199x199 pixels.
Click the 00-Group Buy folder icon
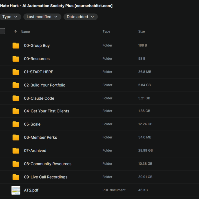[x=16, y=46]
